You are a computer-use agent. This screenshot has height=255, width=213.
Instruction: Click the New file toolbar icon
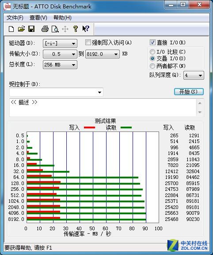click(11, 29)
